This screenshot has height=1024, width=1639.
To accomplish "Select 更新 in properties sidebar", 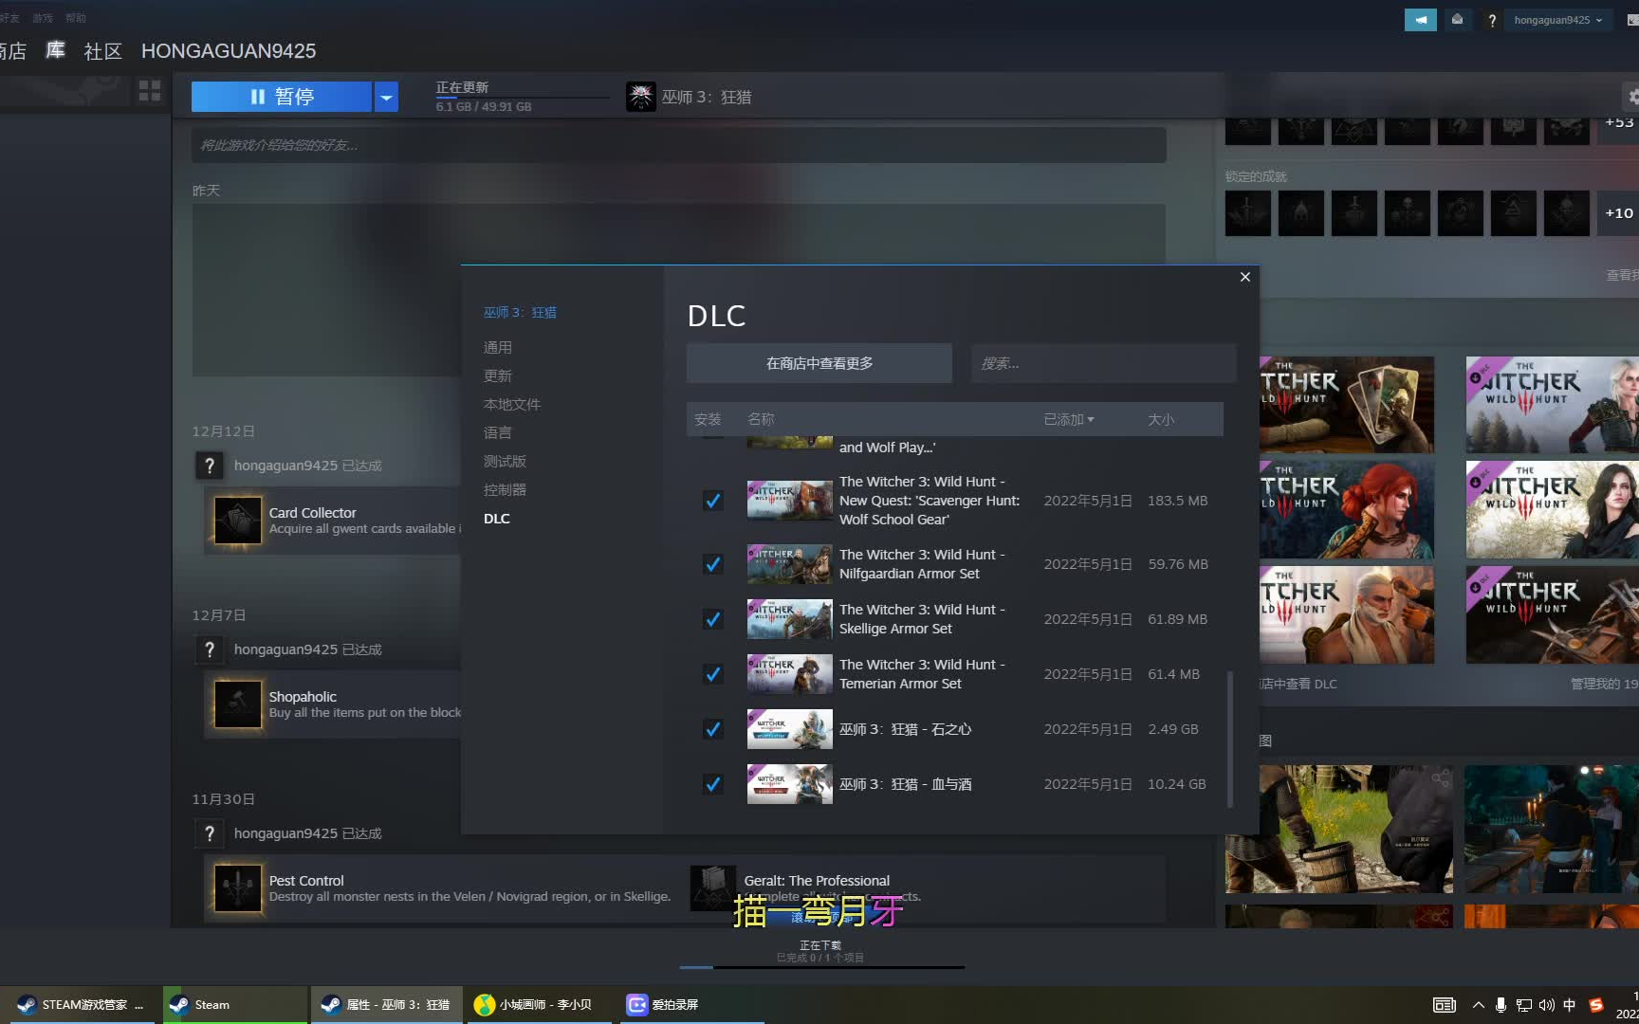I will (498, 376).
